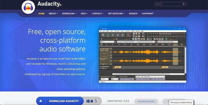Click the Track 1 label
Image resolution: width=208 pixels, height=105 pixels.
tap(118, 67)
